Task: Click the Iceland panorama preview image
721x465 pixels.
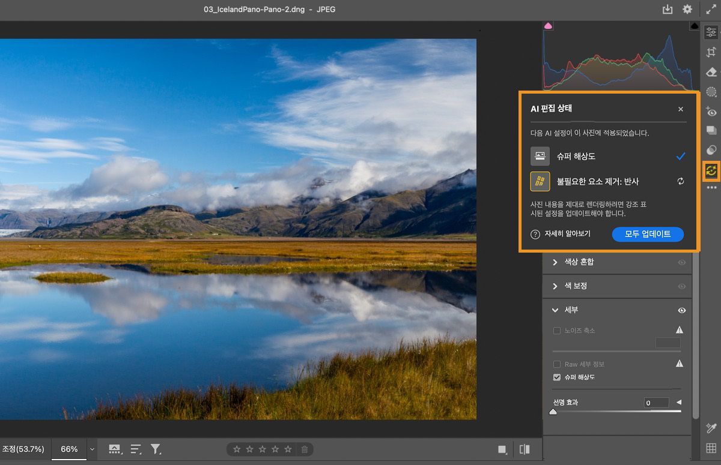Action: tap(238, 229)
